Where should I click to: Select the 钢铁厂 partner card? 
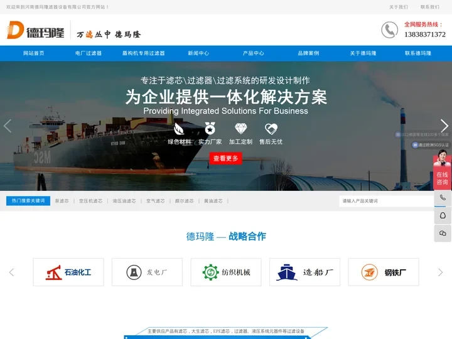coord(384,272)
